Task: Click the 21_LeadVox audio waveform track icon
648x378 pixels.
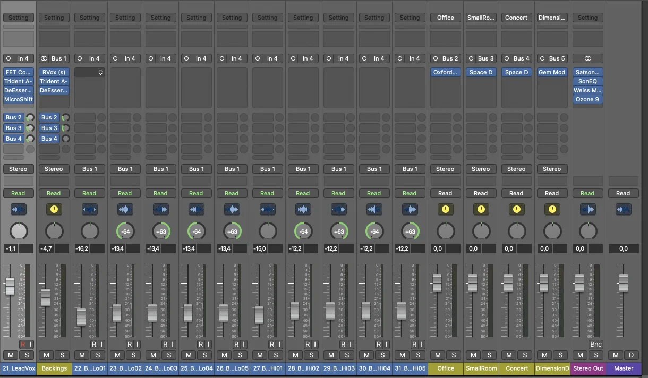Action: point(19,209)
